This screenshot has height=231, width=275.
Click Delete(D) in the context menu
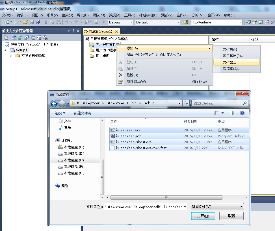click(x=165, y=75)
